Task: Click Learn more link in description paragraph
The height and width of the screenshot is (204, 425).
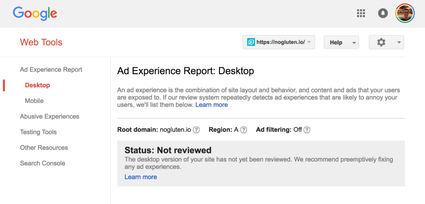Action: click(212, 105)
